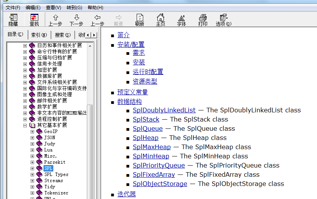Open the 查看(V) menu
The width and height of the screenshot is (317, 199).
(53, 8)
